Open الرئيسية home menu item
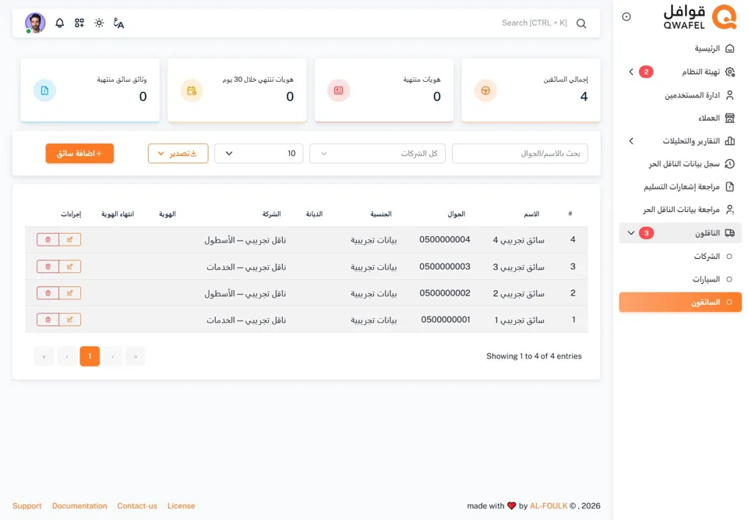 coord(681,48)
